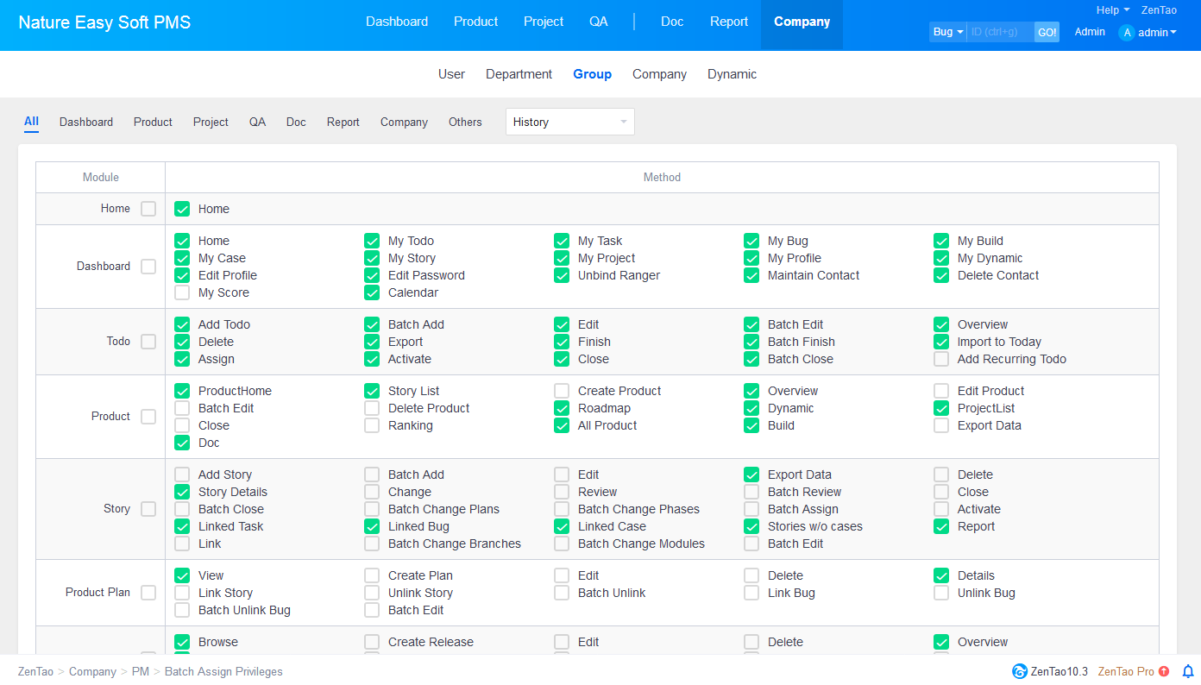The image size is (1201, 685).
Task: Focus the ID search input field
Action: click(1001, 32)
